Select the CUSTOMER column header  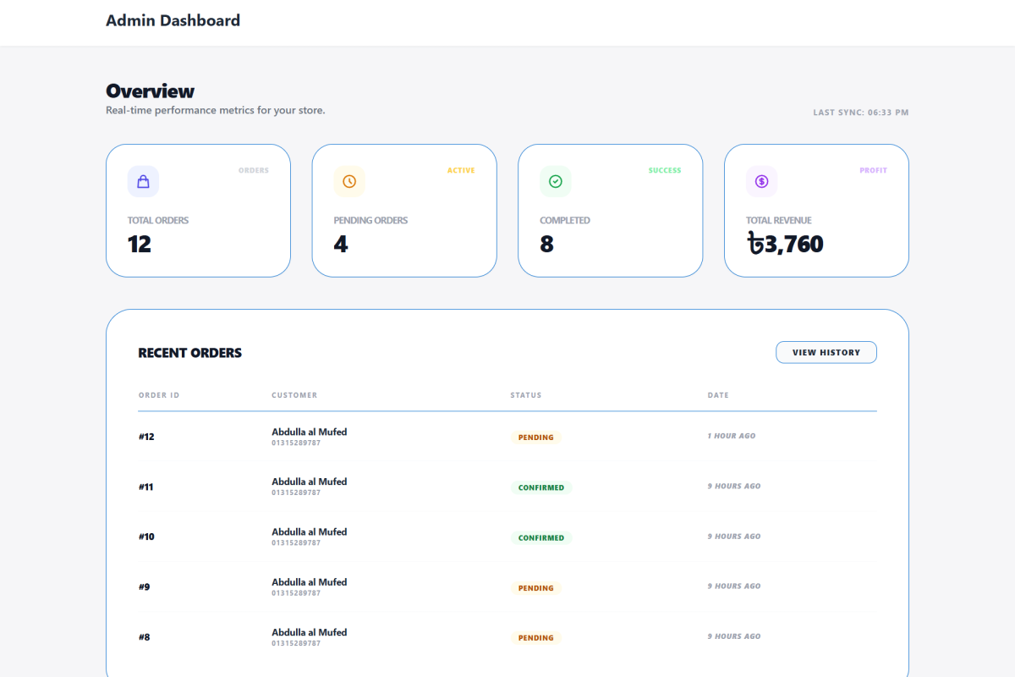pyautogui.click(x=294, y=394)
